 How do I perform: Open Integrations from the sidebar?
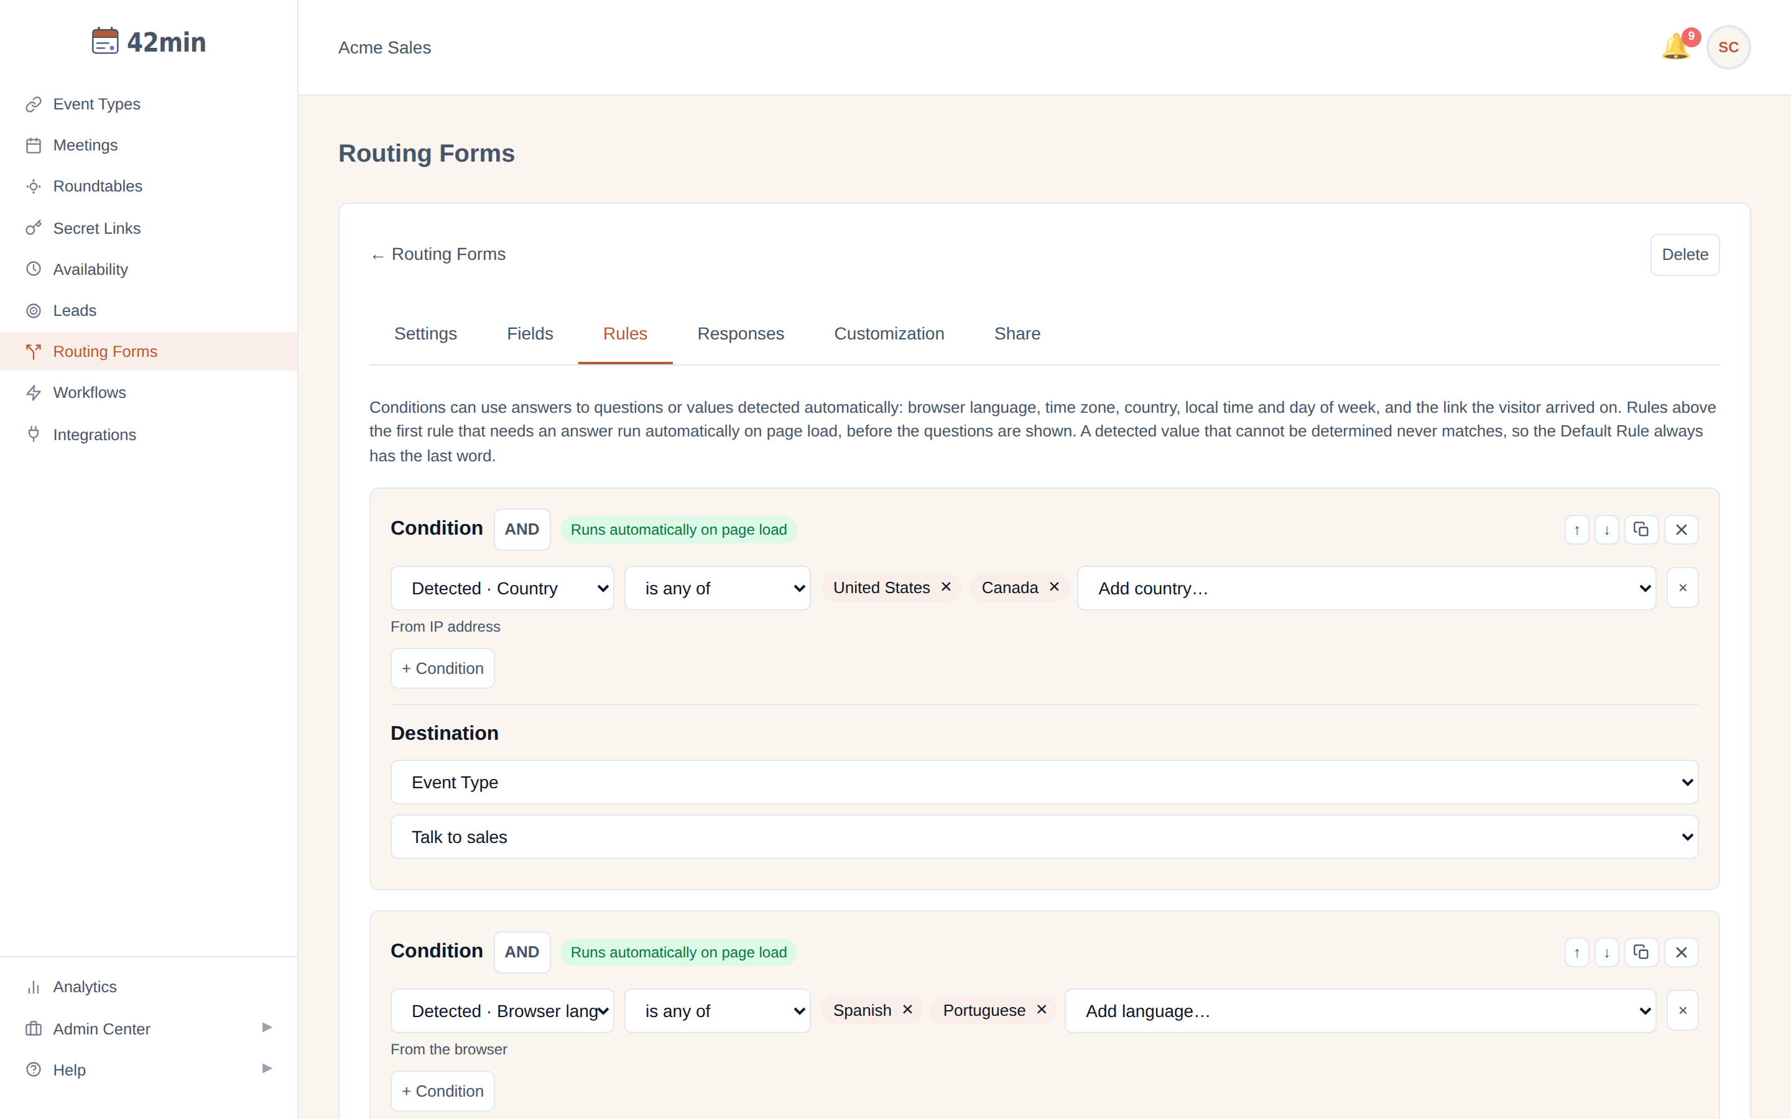coord(149,435)
